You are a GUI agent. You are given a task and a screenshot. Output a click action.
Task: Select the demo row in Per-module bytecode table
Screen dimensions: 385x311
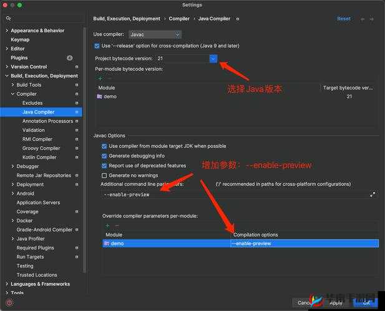click(x=235, y=96)
